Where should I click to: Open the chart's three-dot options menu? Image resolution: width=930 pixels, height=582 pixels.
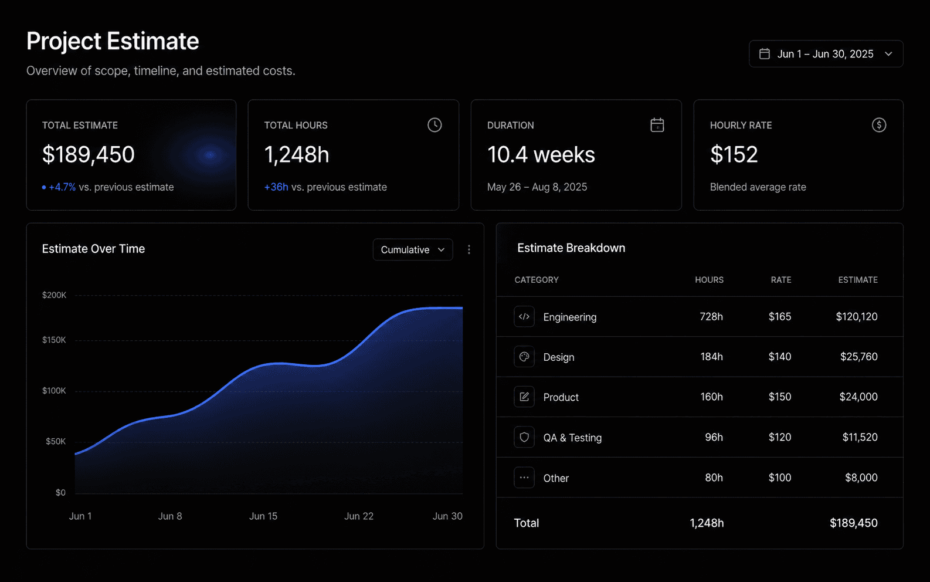click(x=469, y=250)
